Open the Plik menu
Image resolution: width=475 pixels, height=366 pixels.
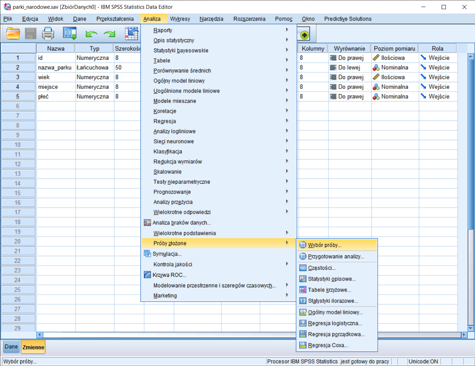click(x=8, y=19)
